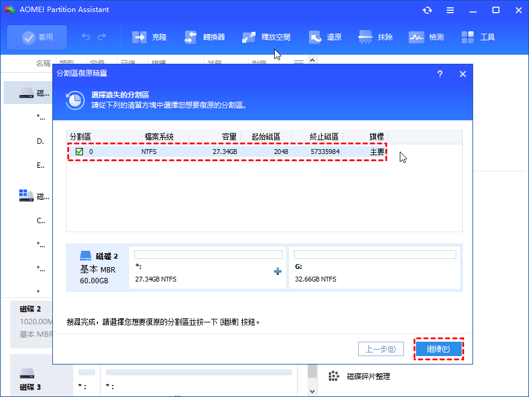
Task: Undo the last operation arrow
Action: pyautogui.click(x=86, y=37)
